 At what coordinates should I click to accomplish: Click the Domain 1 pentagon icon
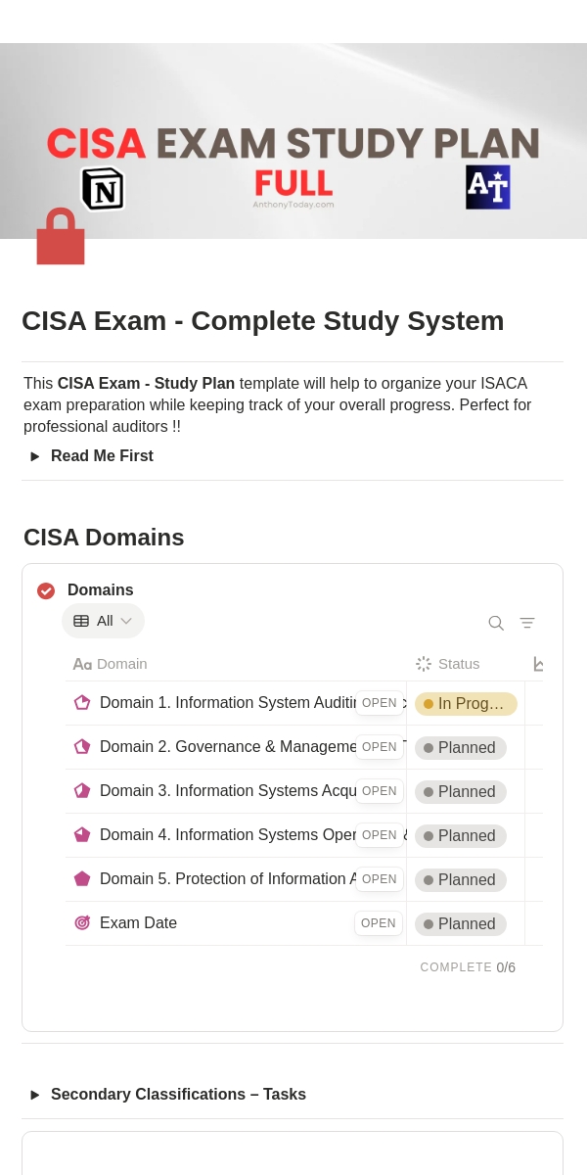82,702
